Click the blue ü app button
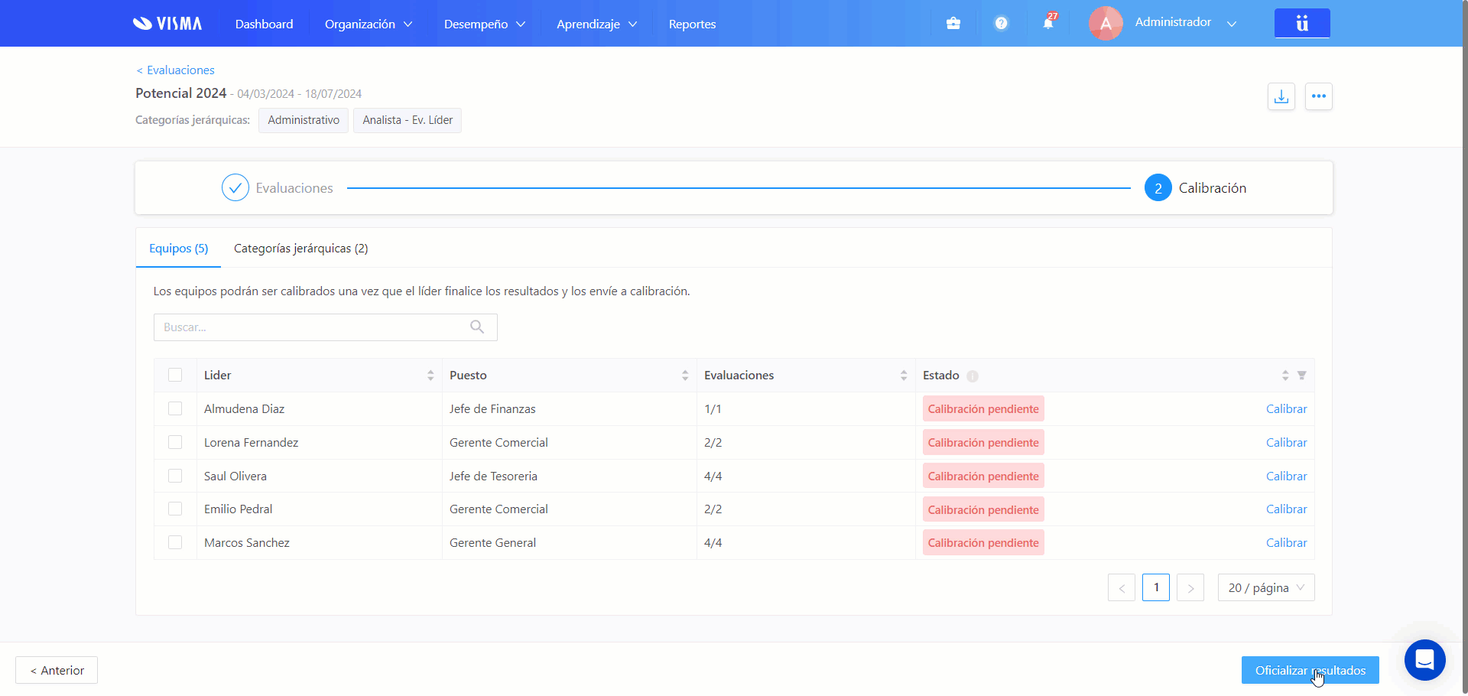Image resolution: width=1468 pixels, height=696 pixels. point(1302,23)
